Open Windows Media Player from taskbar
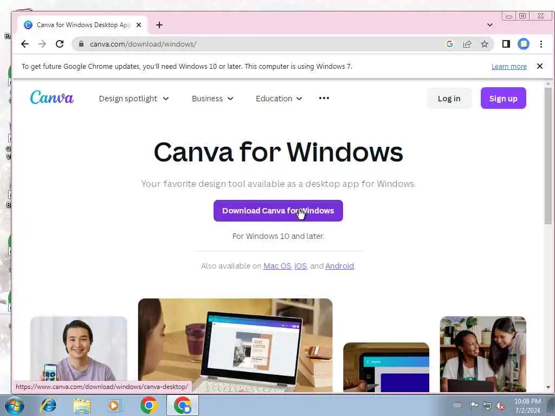This screenshot has height=416, width=555. (x=114, y=405)
